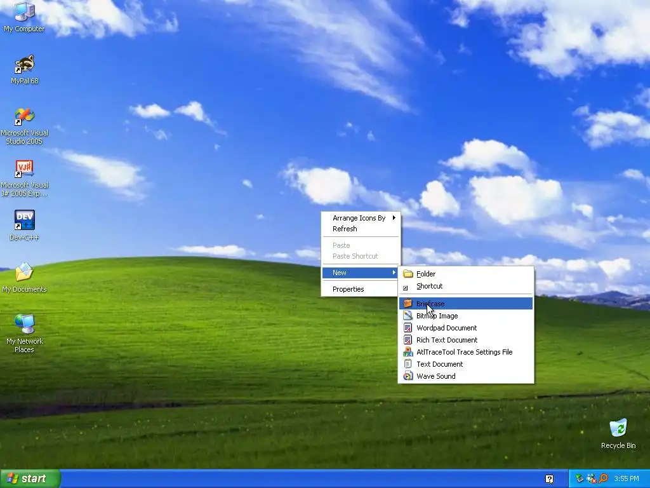
Task: Open the My Computer desktop icon
Action: point(24,13)
